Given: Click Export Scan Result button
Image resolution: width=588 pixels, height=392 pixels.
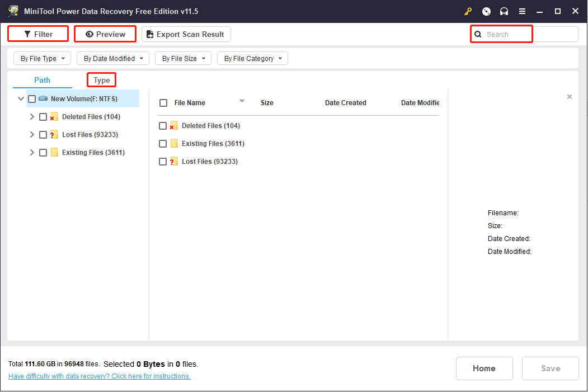Looking at the screenshot, I should tap(186, 34).
